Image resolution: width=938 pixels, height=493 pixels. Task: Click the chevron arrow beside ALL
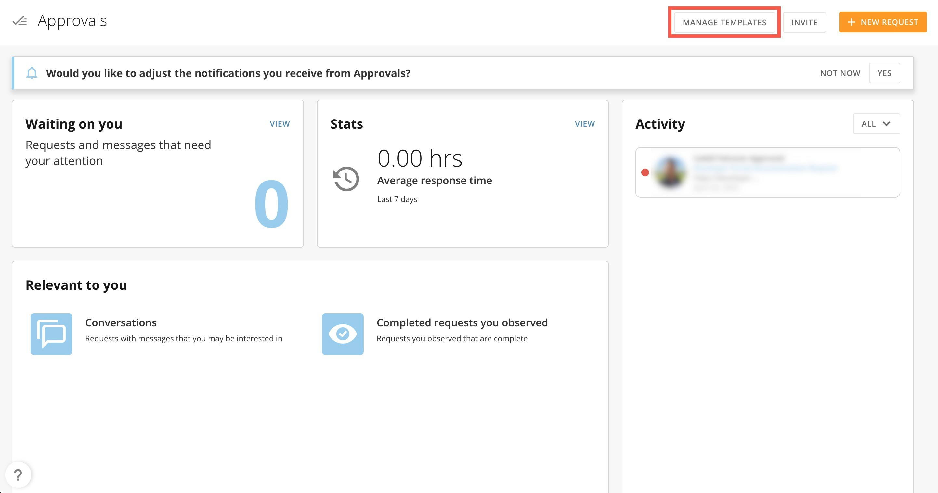tap(886, 124)
